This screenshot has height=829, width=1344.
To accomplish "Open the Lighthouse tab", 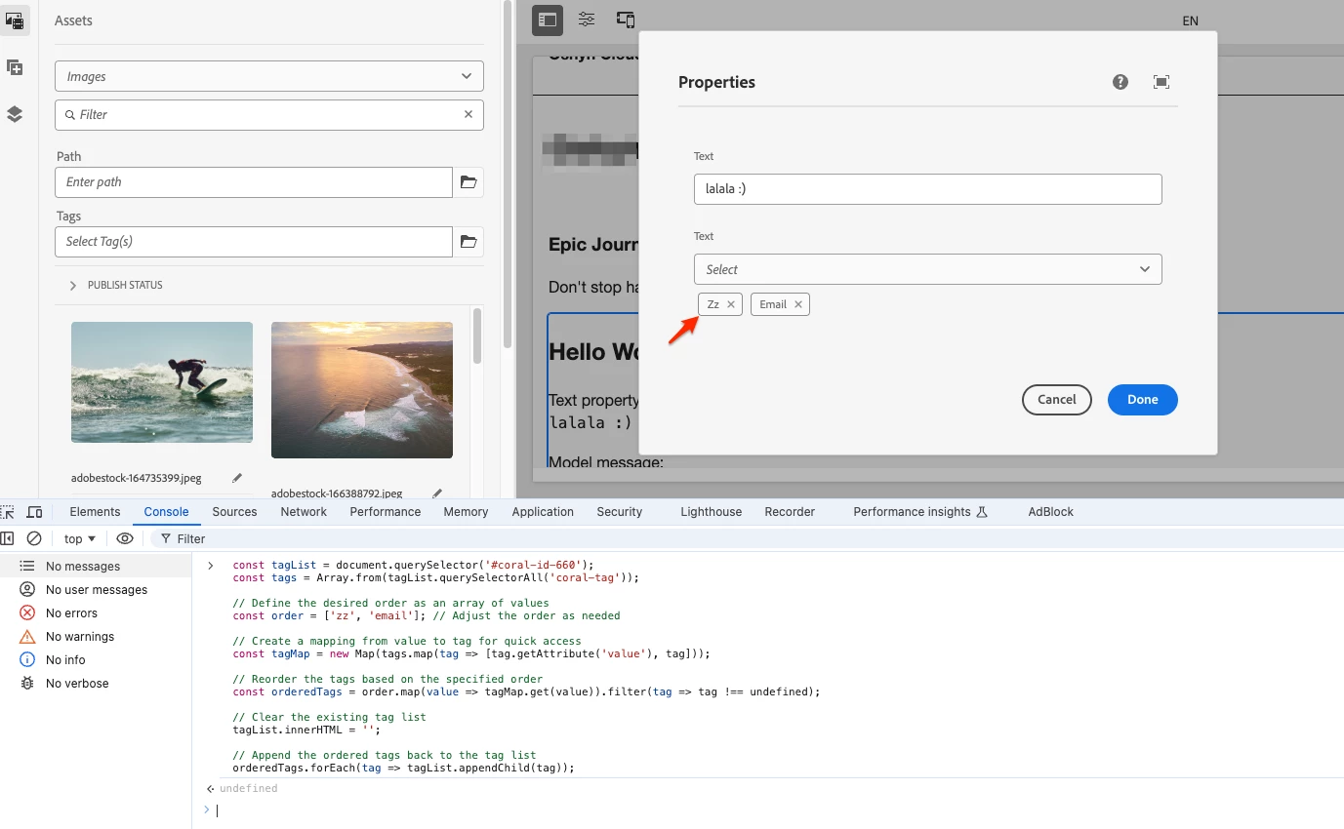I will [712, 512].
